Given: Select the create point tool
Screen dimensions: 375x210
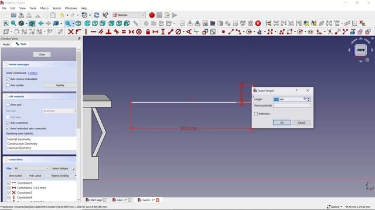Looking at the screenshot, I should pyautogui.click(x=223, y=32).
